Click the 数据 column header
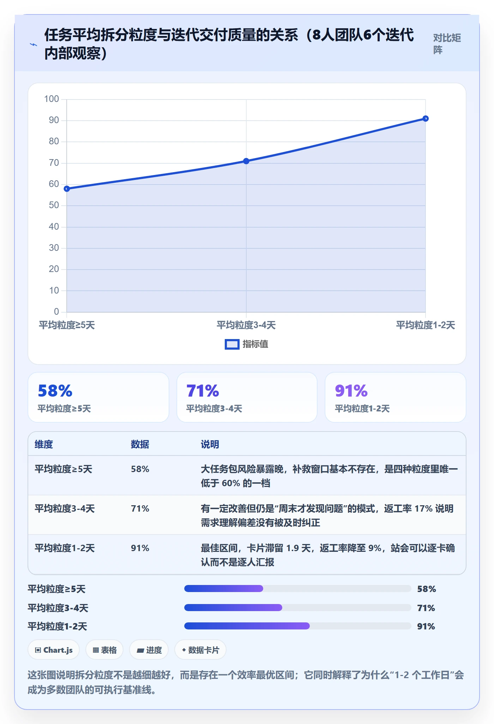Viewport: 494px width, 724px height. 140,444
